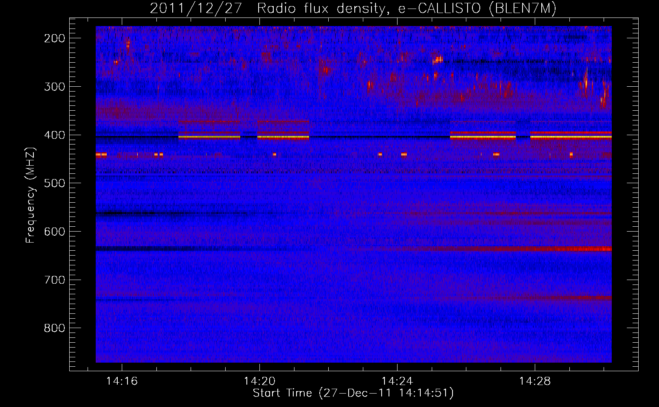The width and height of the screenshot is (659, 407).
Task: Click the 'Start Time (27-Dec-11 14:14:51)' label
Action: click(353, 393)
